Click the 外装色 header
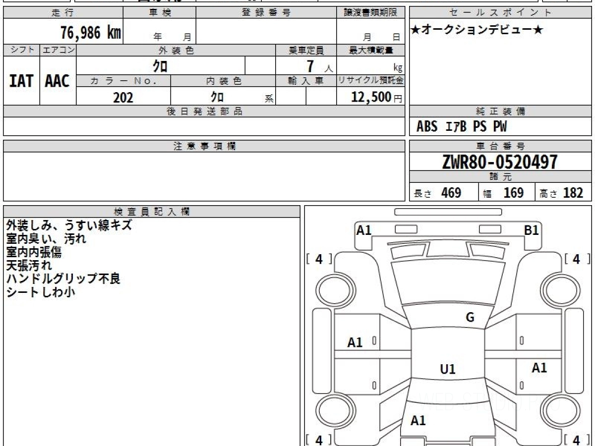Image resolution: width=595 pixels, height=446 pixels. click(176, 50)
